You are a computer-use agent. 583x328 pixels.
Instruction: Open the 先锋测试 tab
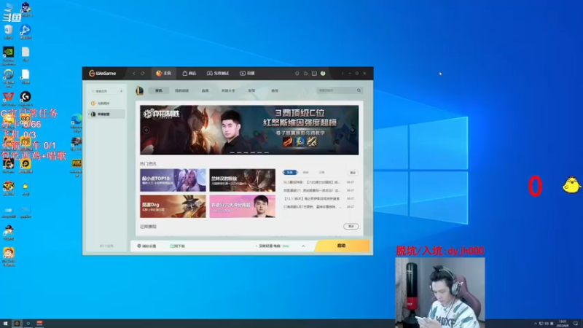click(x=218, y=74)
